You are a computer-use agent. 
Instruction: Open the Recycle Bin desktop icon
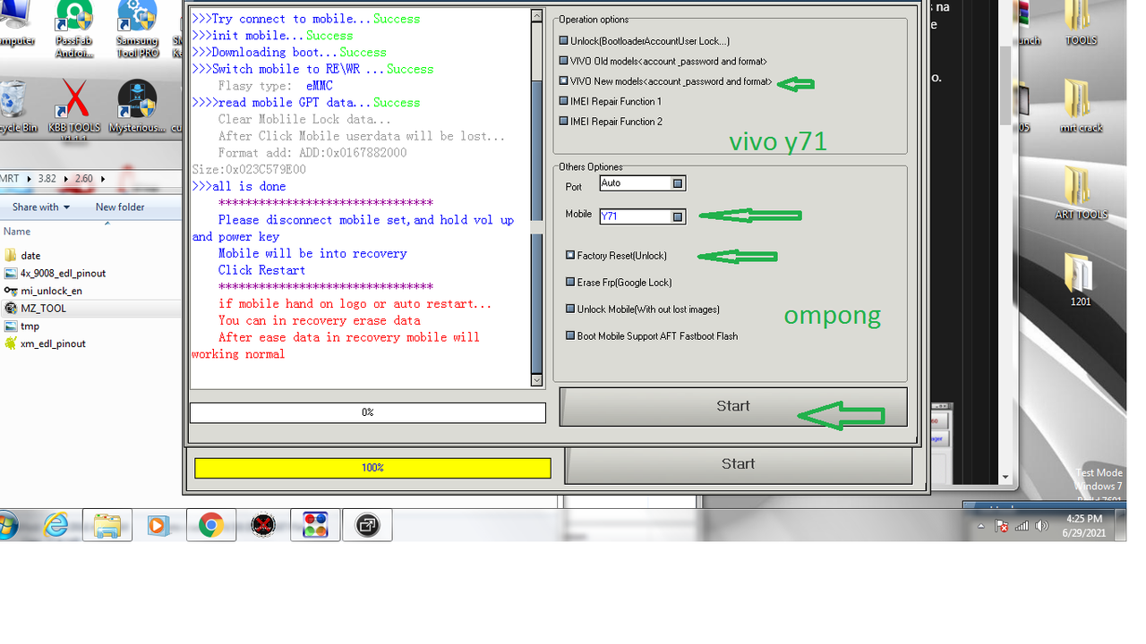tap(15, 106)
